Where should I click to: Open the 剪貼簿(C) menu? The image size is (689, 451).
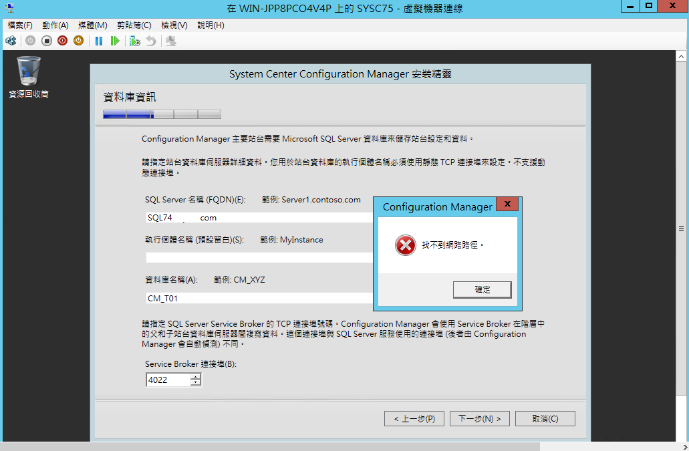(134, 25)
